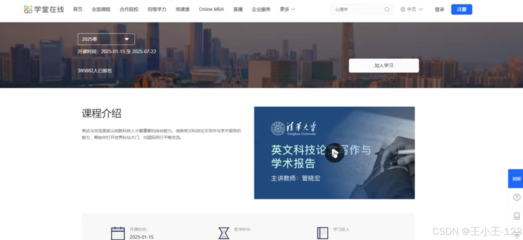Click the globe language icon
523x240 pixels.
(403, 9)
